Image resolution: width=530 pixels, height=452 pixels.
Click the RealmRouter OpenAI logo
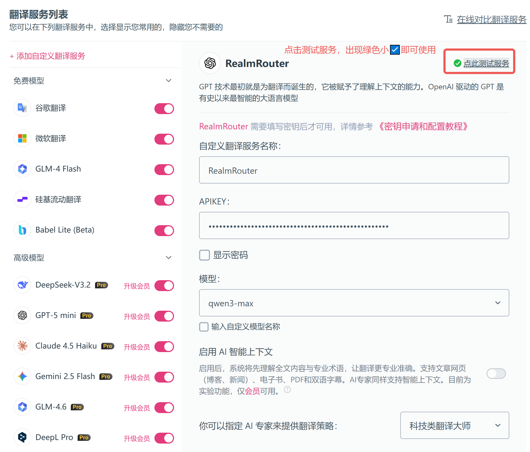pos(210,63)
